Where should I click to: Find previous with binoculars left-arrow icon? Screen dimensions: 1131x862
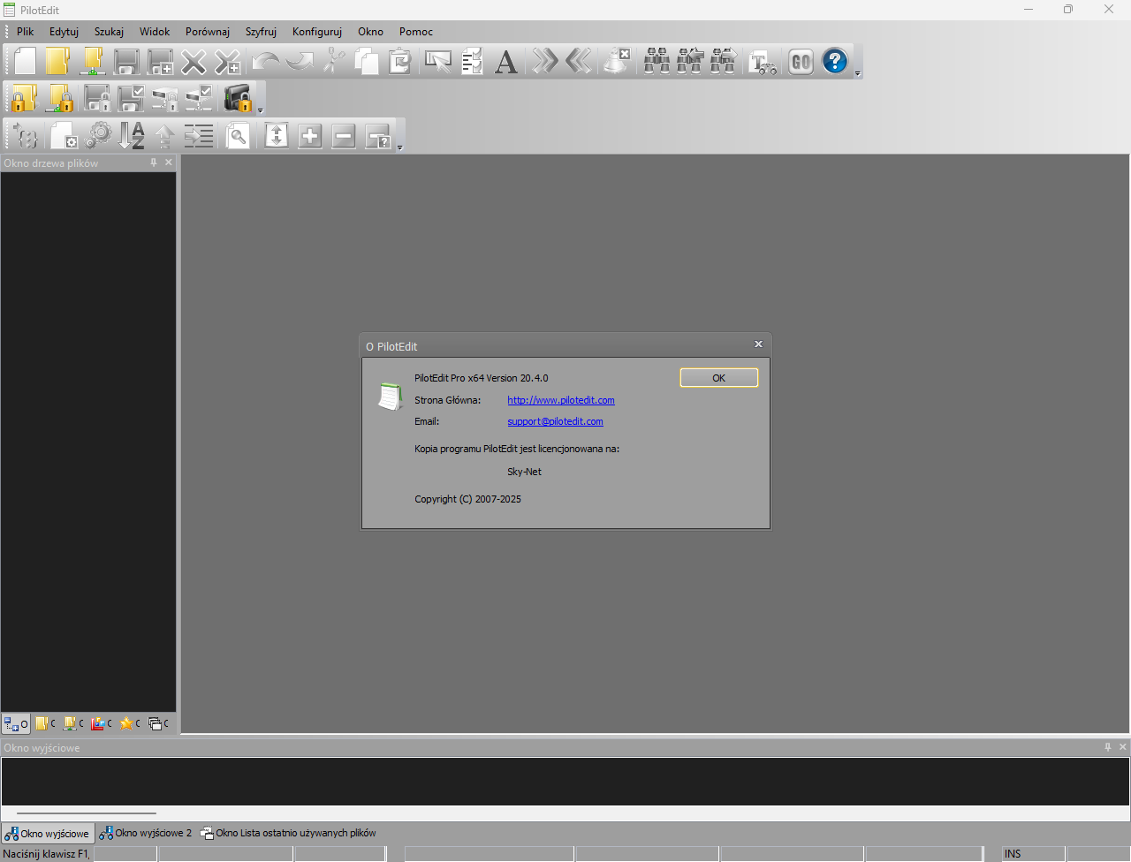pos(690,61)
